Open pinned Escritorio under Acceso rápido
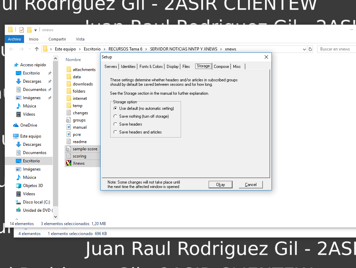Viewport: 356px width, 268px height. pyautogui.click(x=31, y=73)
